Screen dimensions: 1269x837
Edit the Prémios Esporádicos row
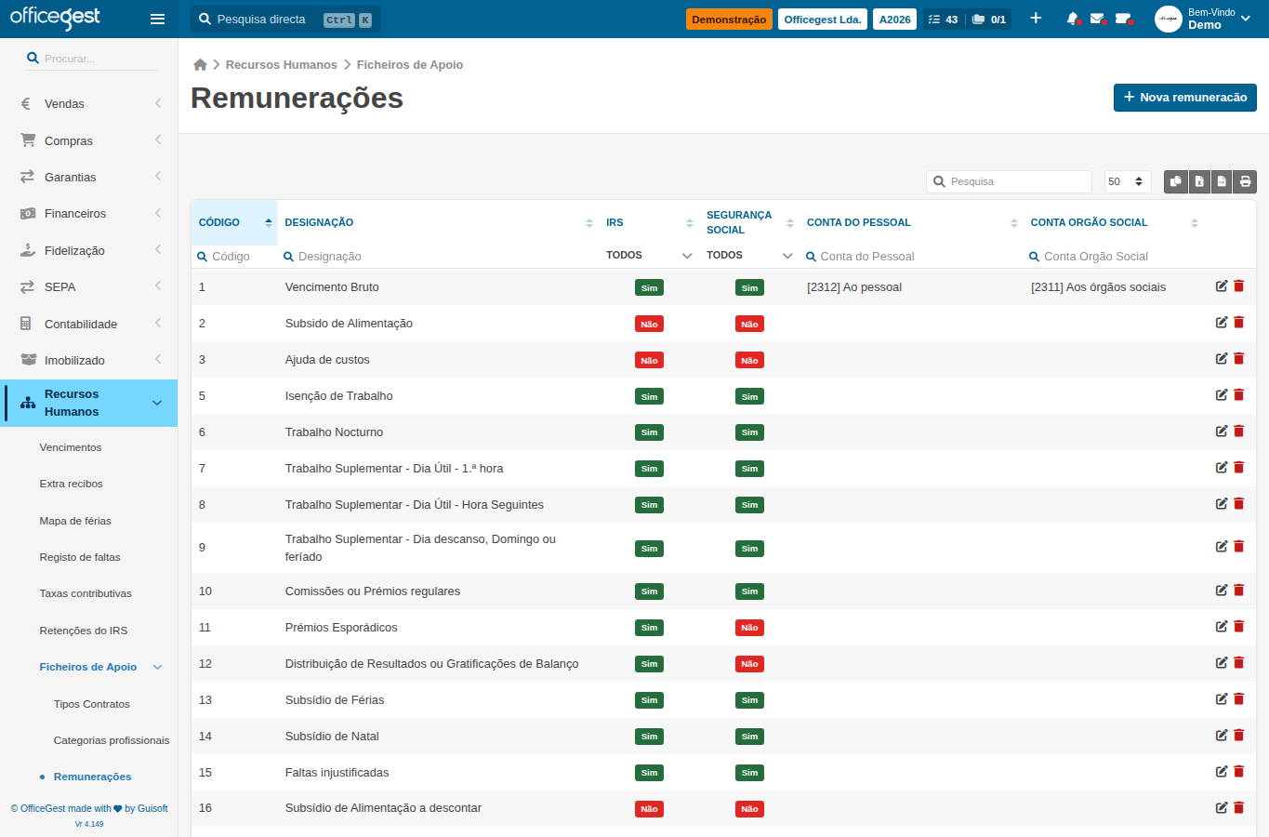pyautogui.click(x=1222, y=627)
